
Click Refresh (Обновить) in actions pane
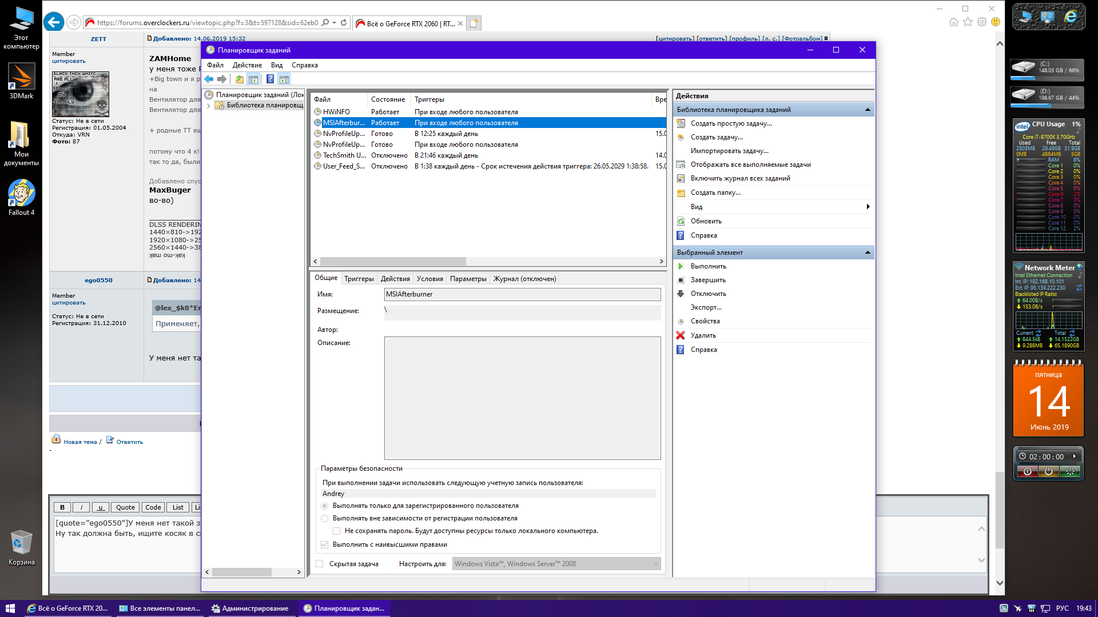pos(706,221)
